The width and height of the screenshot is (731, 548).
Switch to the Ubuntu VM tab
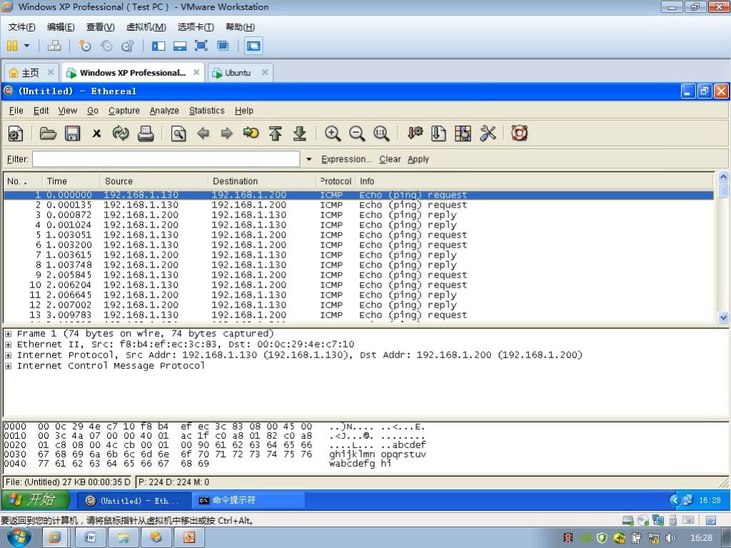pos(238,73)
